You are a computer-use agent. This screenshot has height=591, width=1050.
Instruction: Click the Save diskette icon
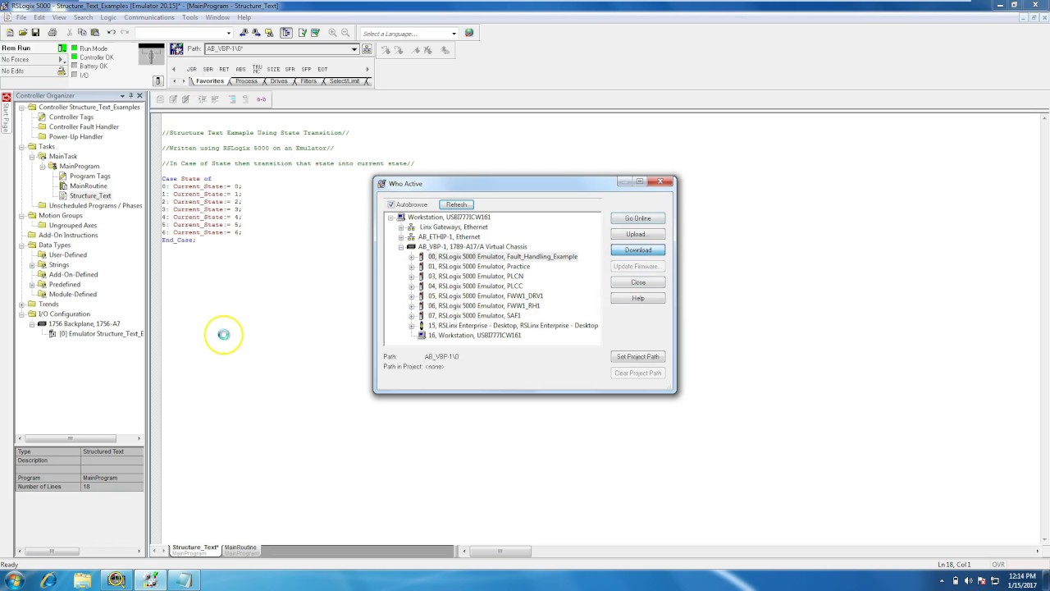point(35,33)
